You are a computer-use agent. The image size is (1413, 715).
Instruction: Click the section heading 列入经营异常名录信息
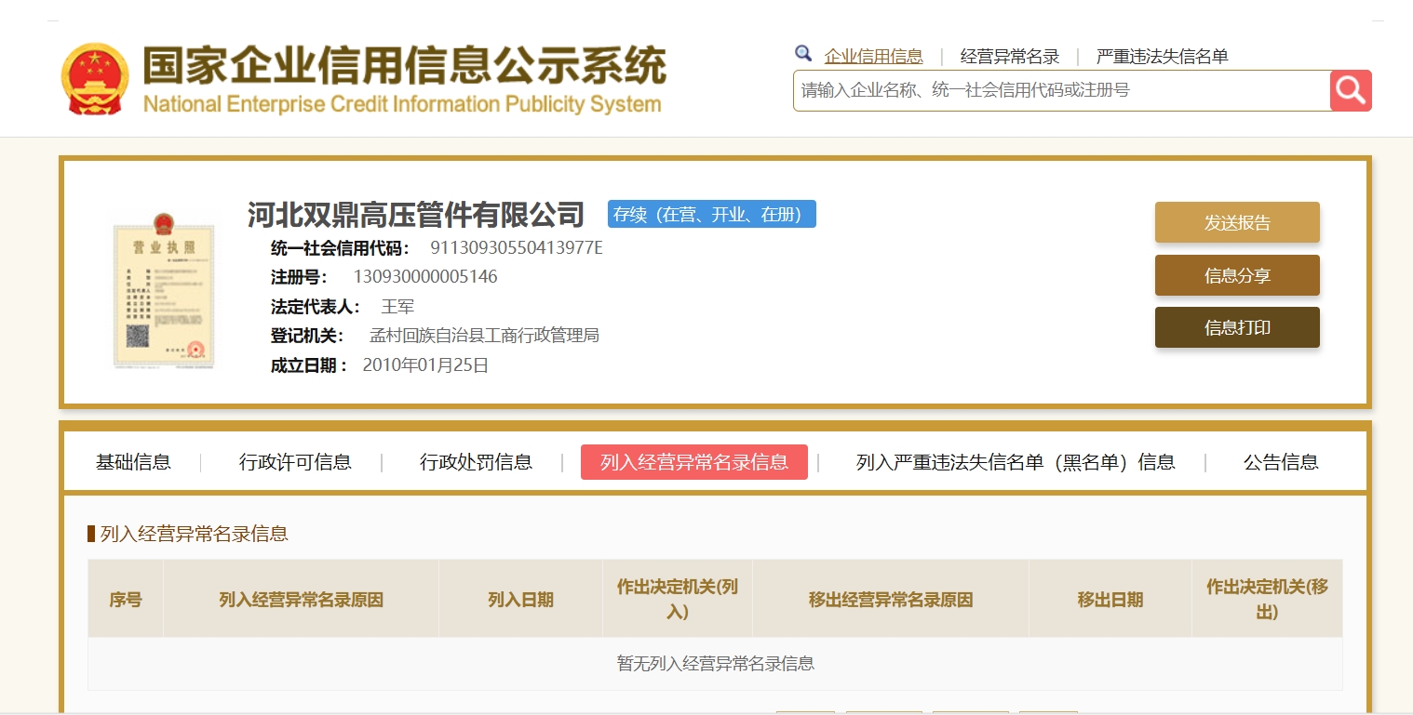click(195, 534)
